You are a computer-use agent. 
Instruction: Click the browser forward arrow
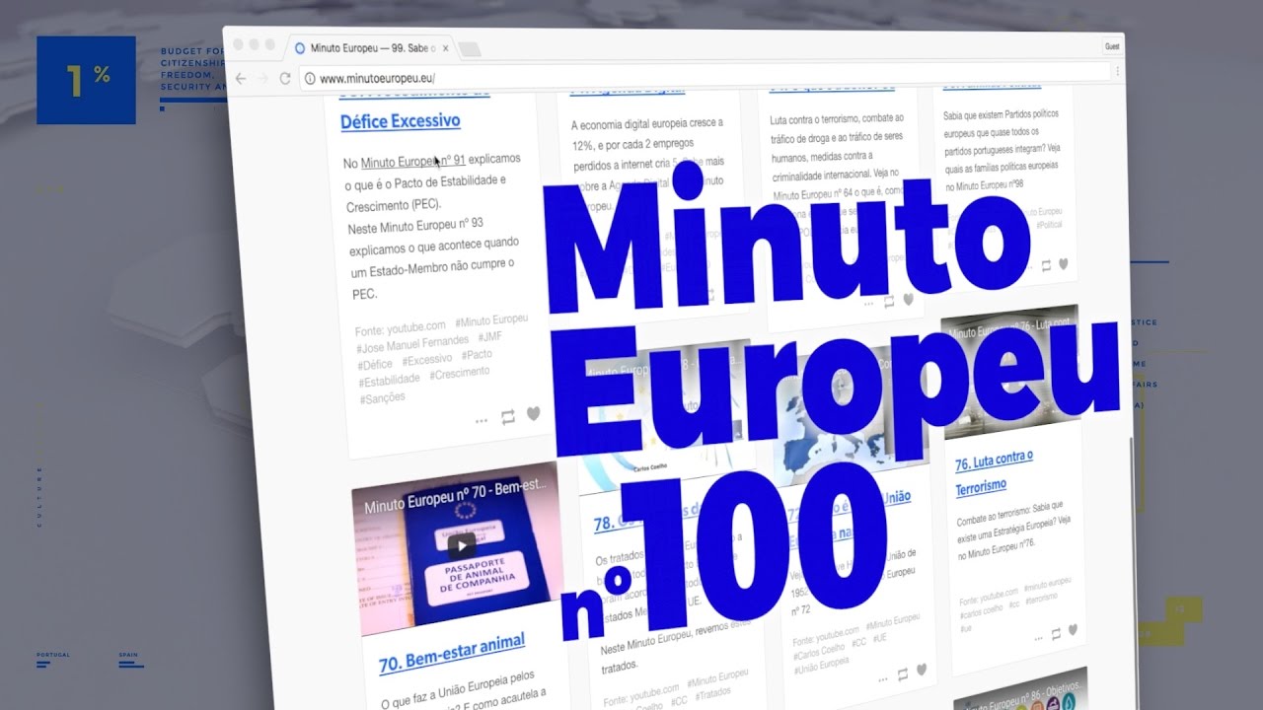(x=262, y=78)
